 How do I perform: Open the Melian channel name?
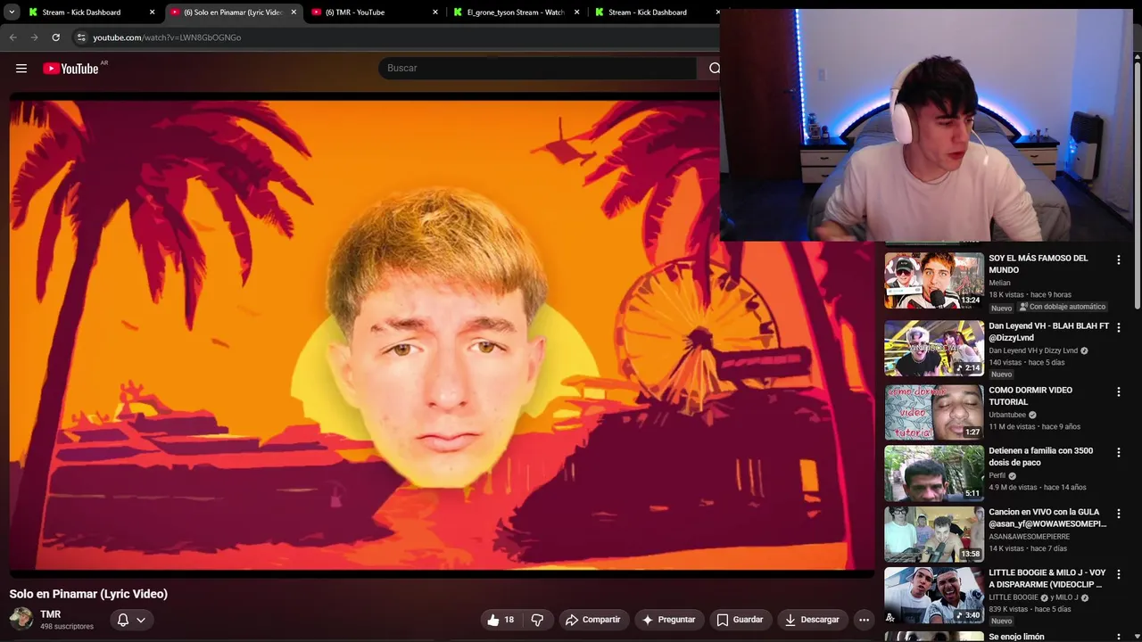[999, 283]
